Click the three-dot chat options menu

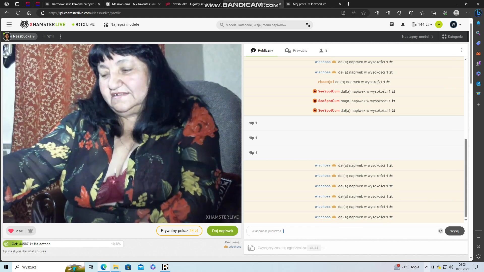(x=462, y=50)
